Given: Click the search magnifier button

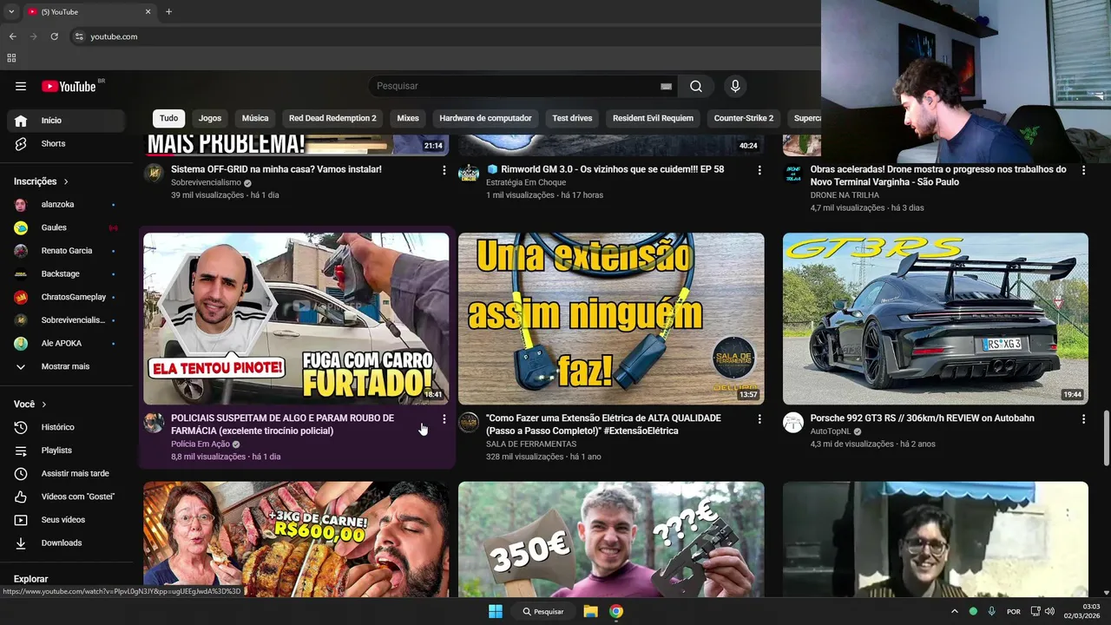Looking at the screenshot, I should (696, 86).
